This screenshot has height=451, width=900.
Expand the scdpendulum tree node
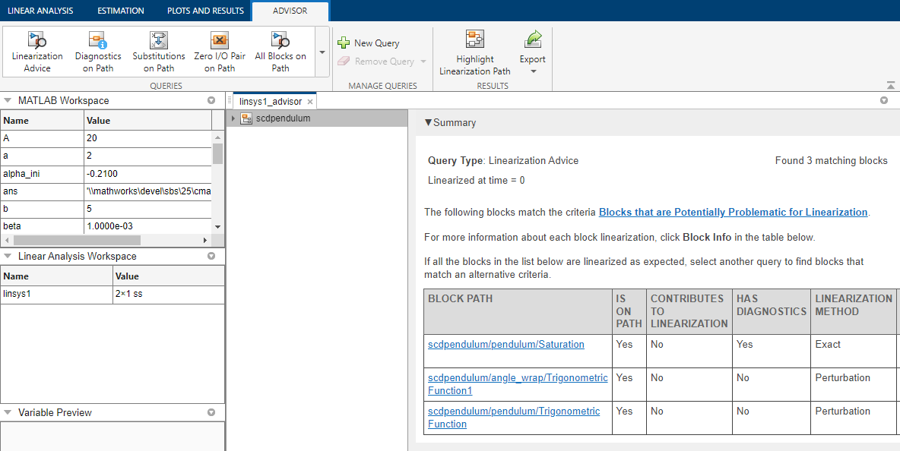click(233, 118)
